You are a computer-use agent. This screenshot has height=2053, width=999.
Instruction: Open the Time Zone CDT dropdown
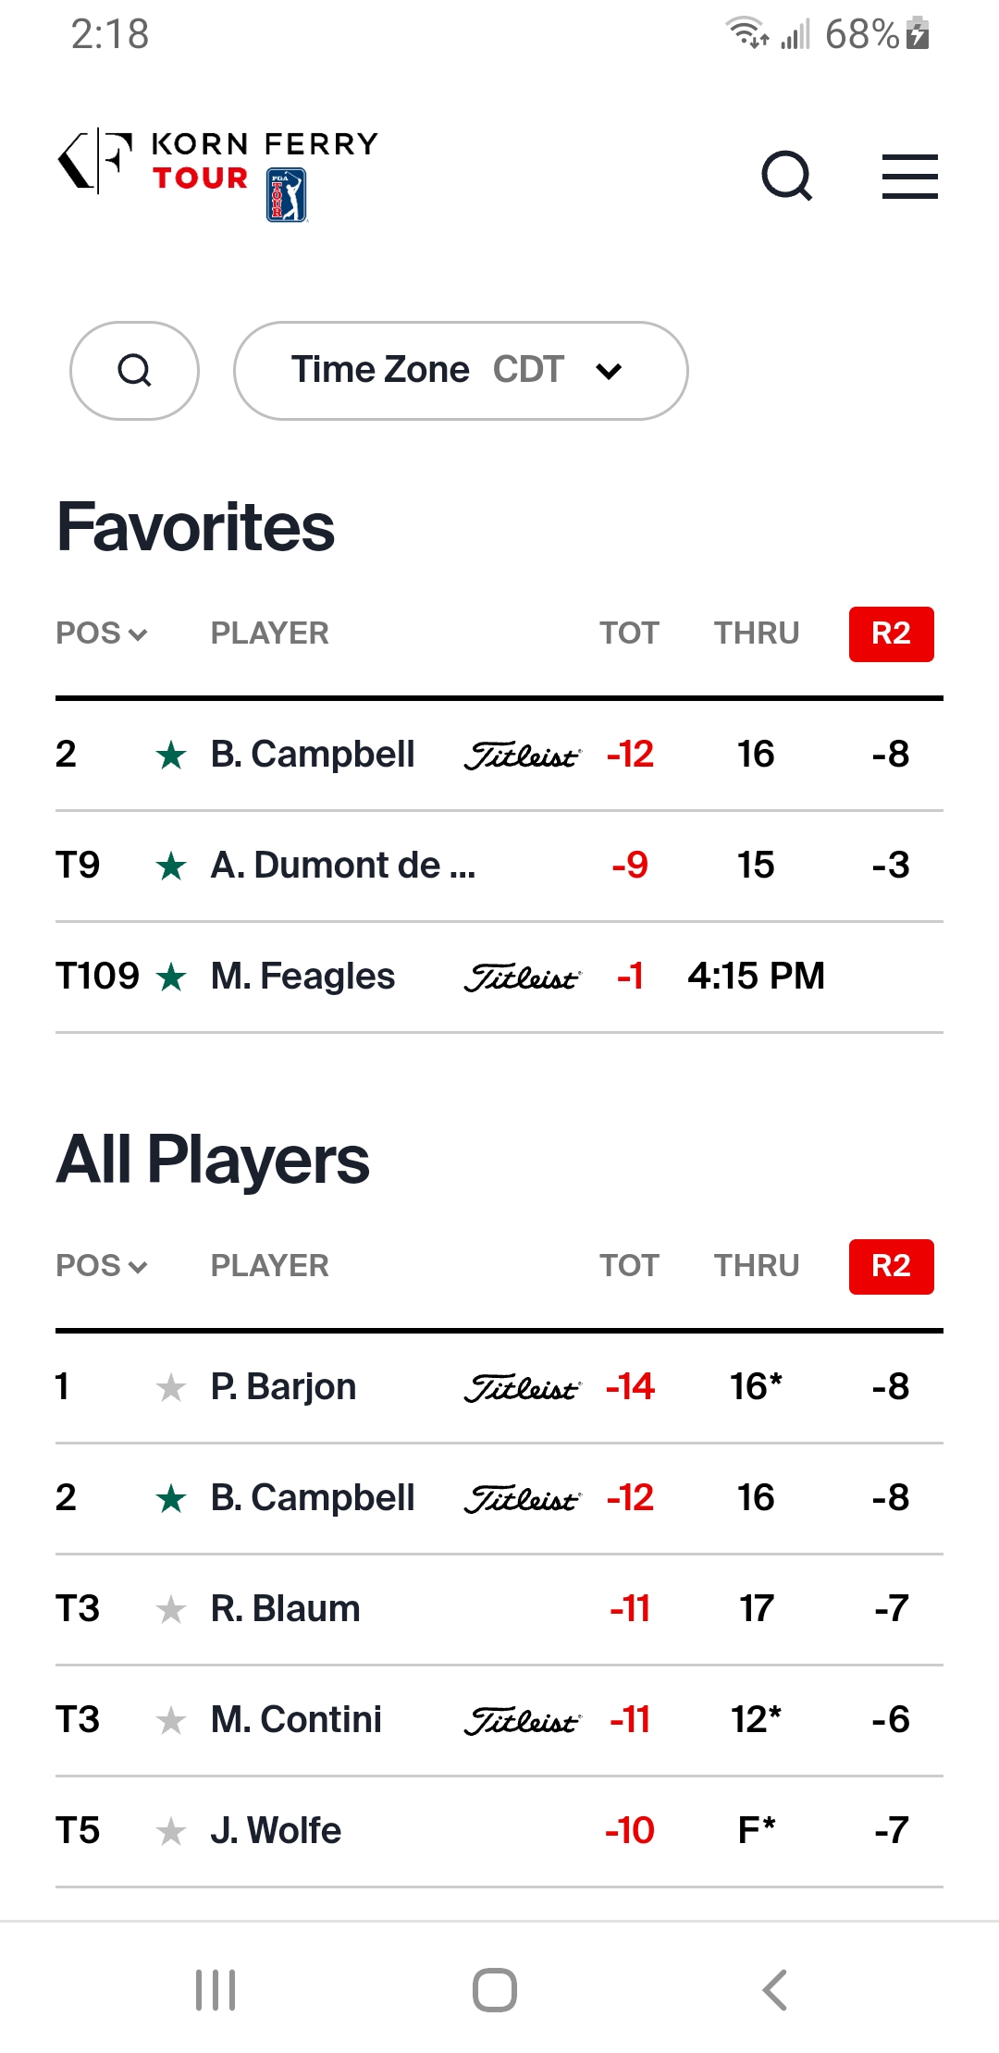[461, 371]
